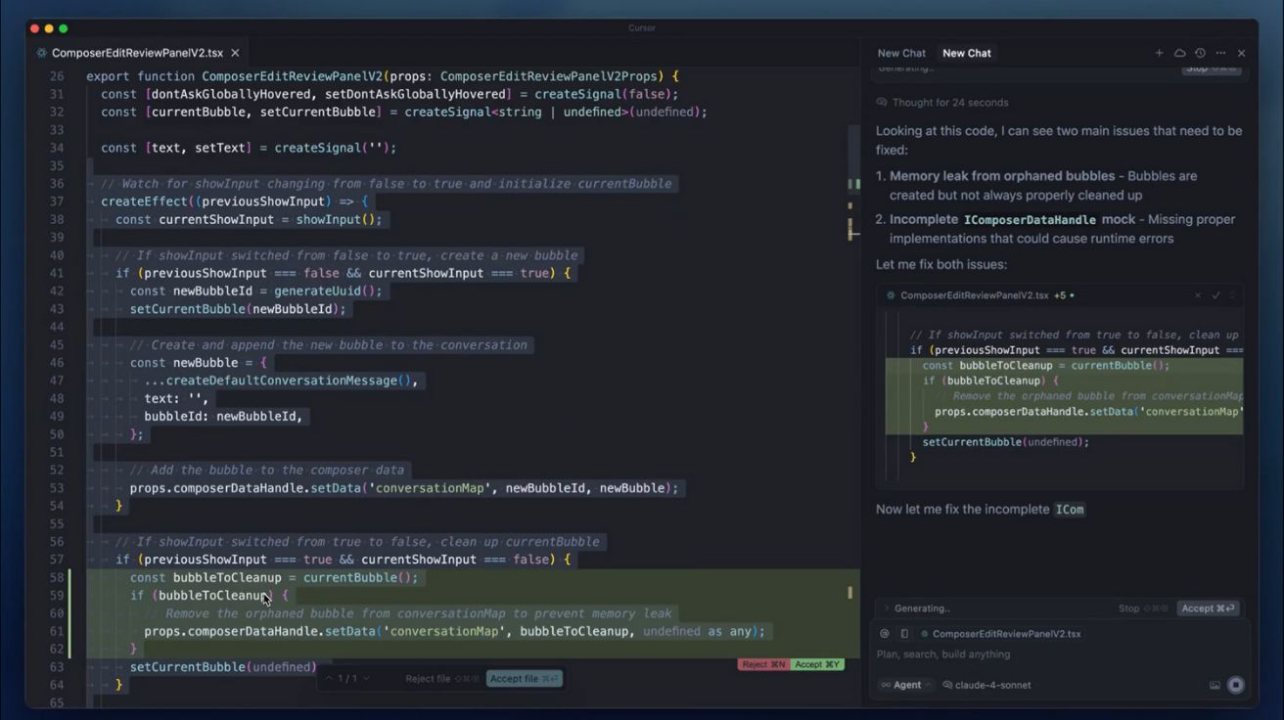This screenshot has height=720, width=1284.
Task: Open the cloud background agents icon
Action: pos(1179,53)
